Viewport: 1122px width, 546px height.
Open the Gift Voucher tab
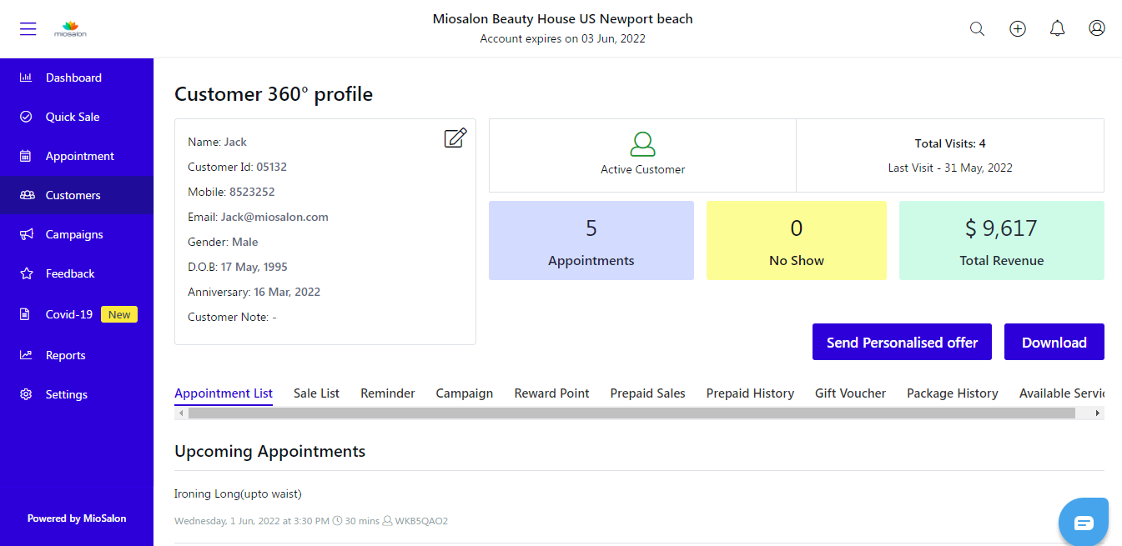(850, 393)
